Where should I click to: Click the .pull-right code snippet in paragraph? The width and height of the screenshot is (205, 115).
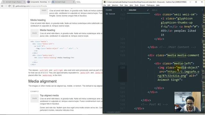[58, 70]
